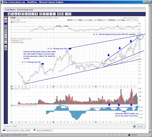
Task: Open 'How to print this chart' link
Action: (x=18, y=130)
